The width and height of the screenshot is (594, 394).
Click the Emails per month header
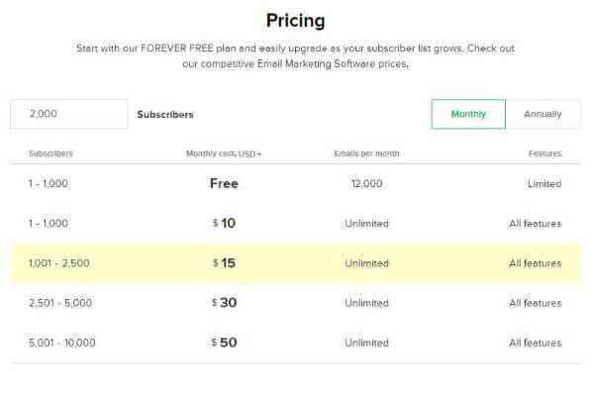coord(366,153)
